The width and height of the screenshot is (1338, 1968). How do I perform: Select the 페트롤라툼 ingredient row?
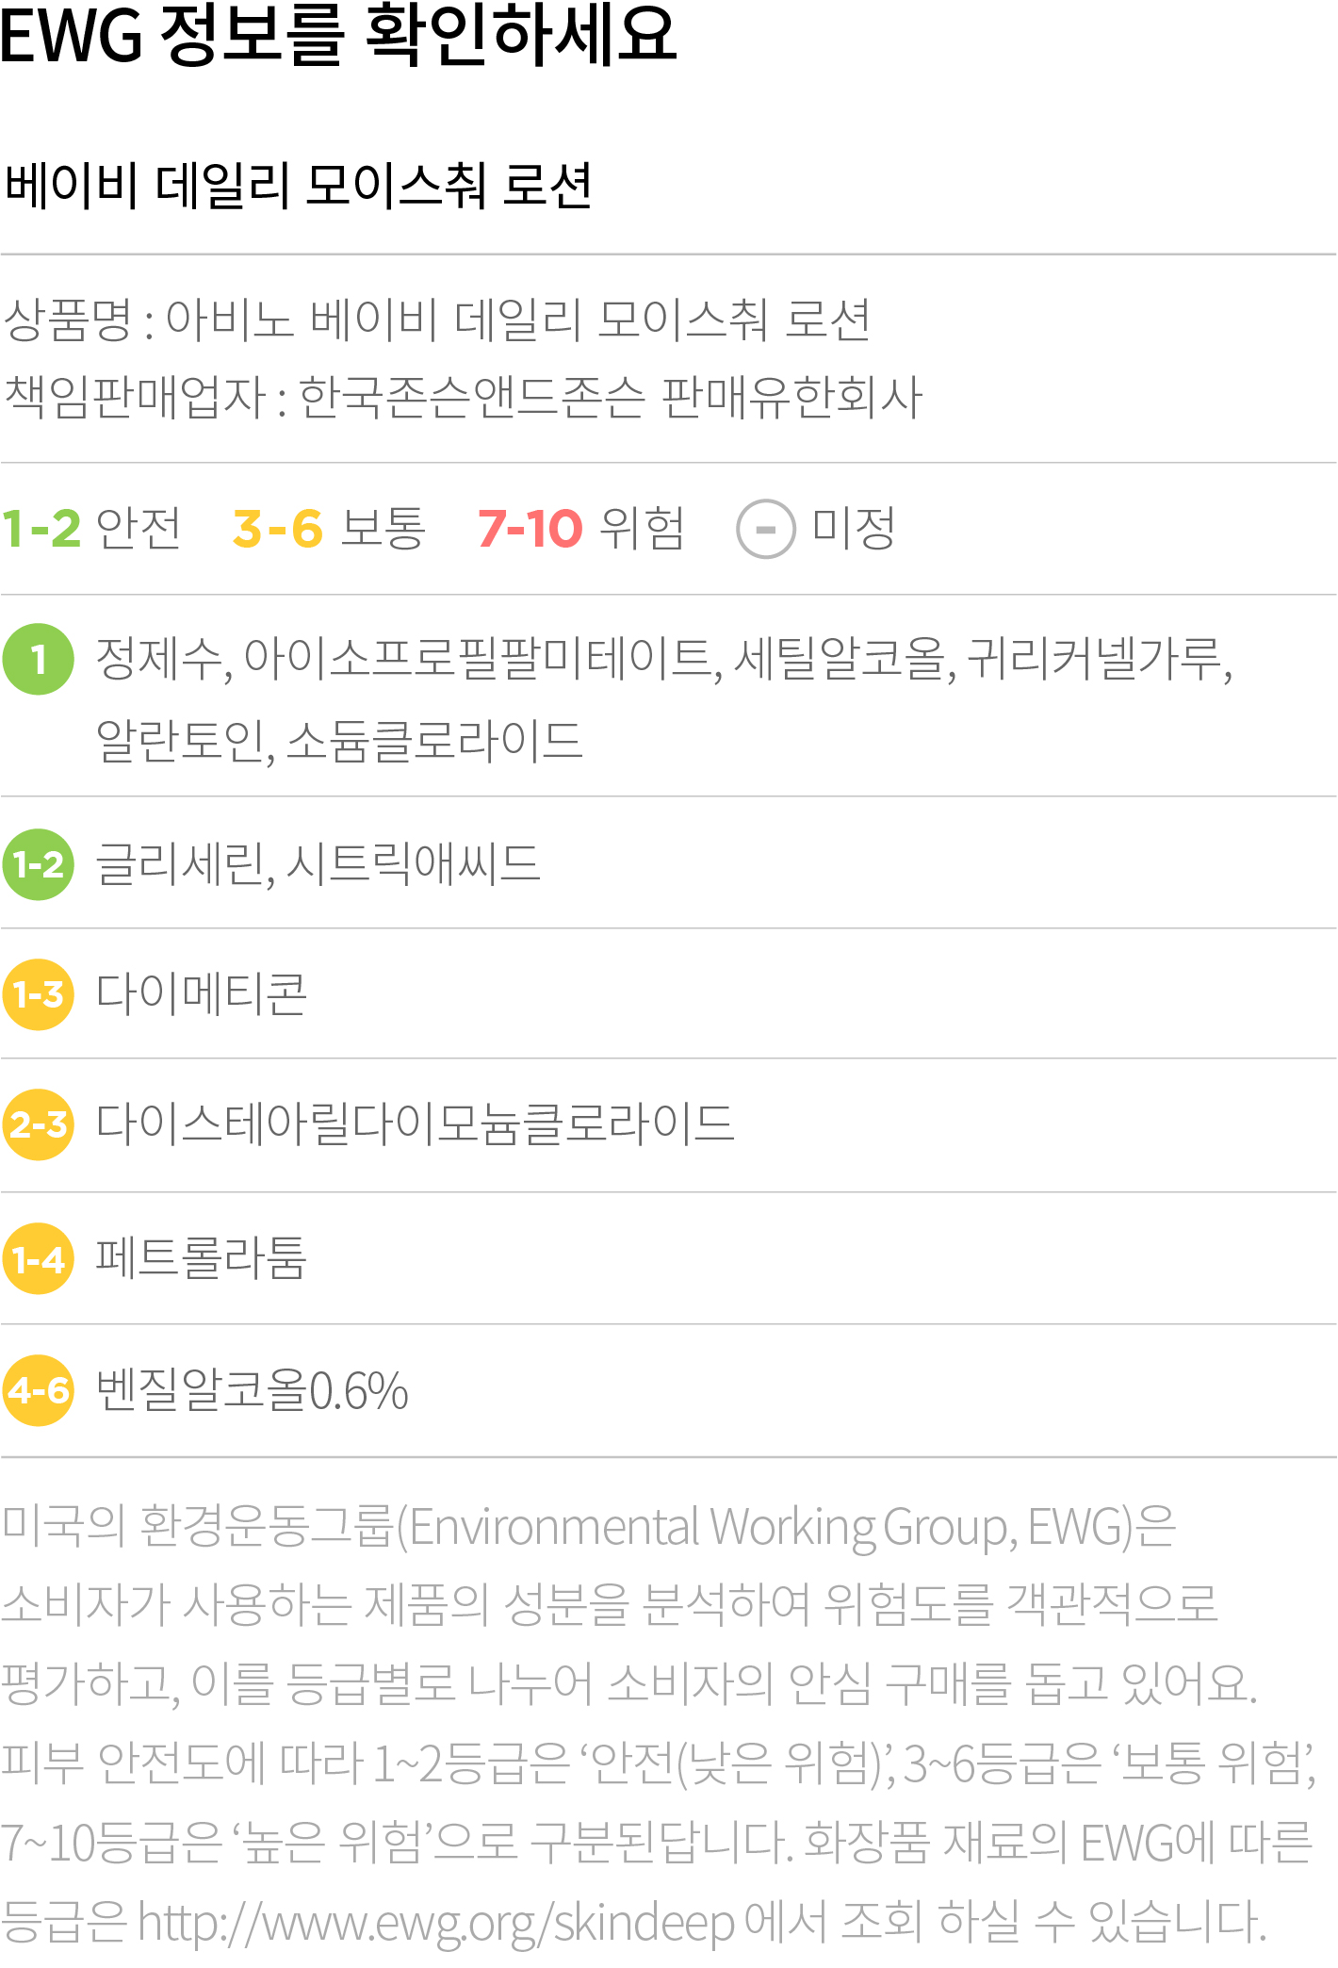click(669, 1258)
